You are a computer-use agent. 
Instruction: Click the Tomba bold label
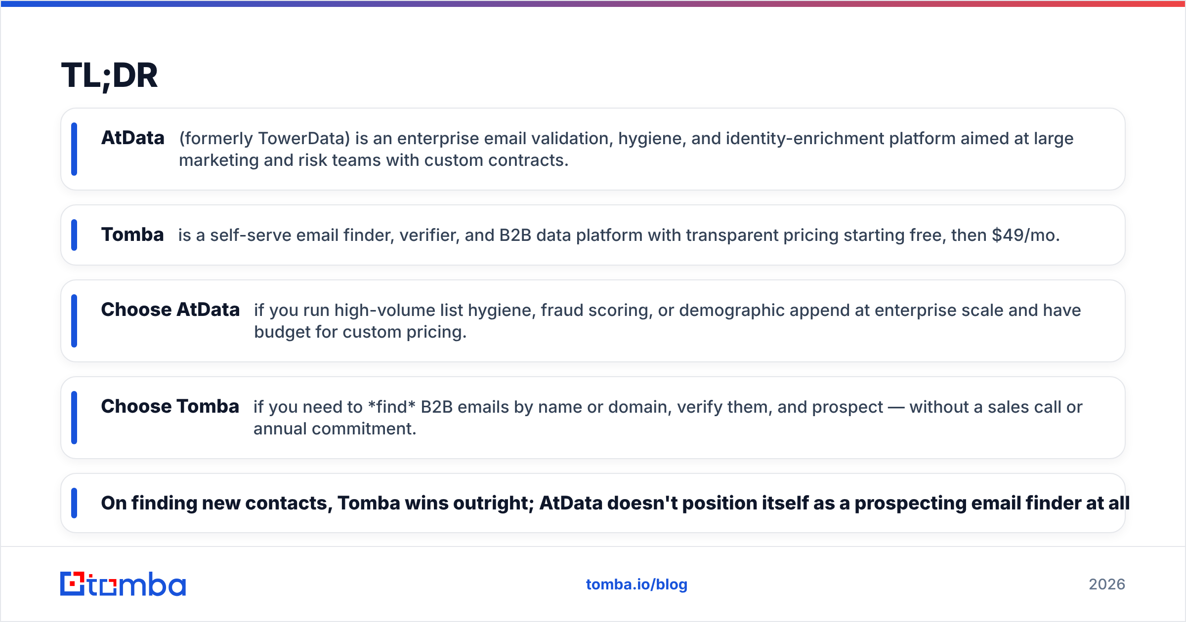(132, 234)
